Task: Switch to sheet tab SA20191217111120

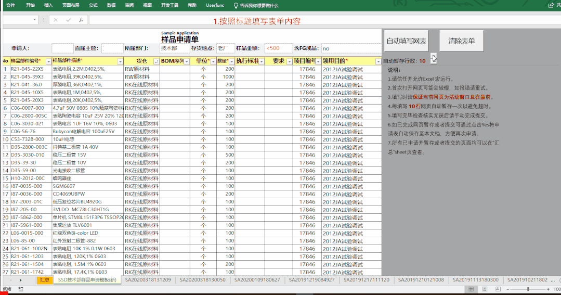Action: click(x=367, y=280)
